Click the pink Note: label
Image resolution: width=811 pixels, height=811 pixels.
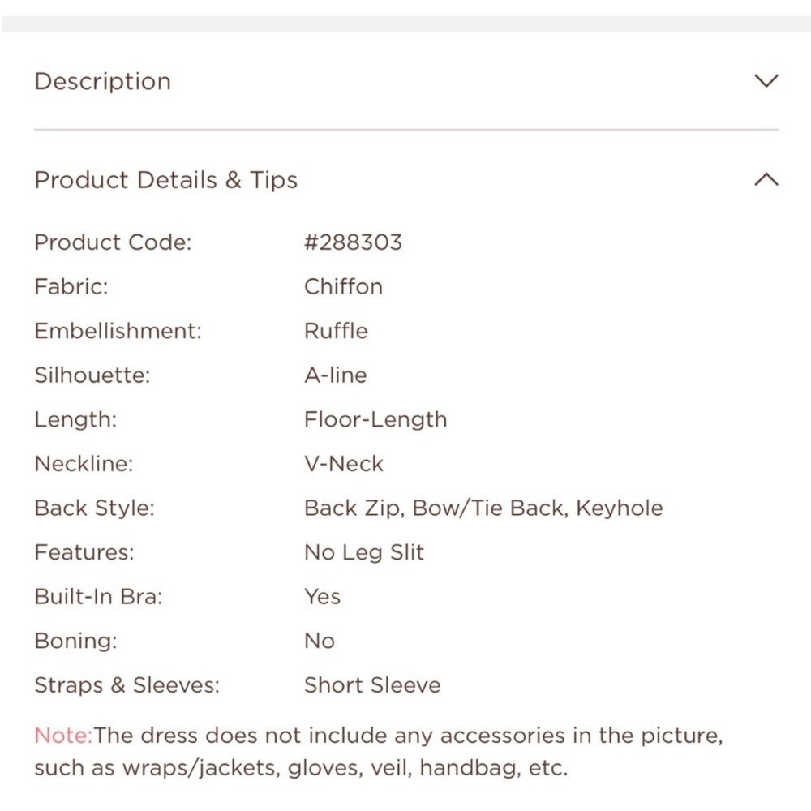point(63,735)
